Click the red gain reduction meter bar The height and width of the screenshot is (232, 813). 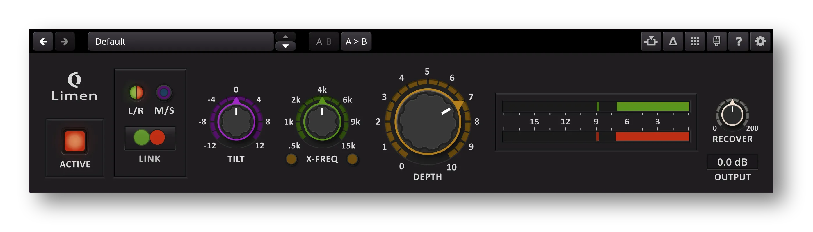tap(652, 137)
